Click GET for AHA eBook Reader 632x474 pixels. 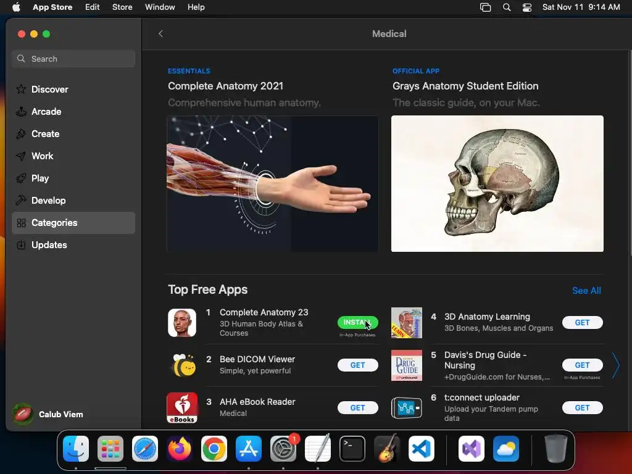point(357,407)
